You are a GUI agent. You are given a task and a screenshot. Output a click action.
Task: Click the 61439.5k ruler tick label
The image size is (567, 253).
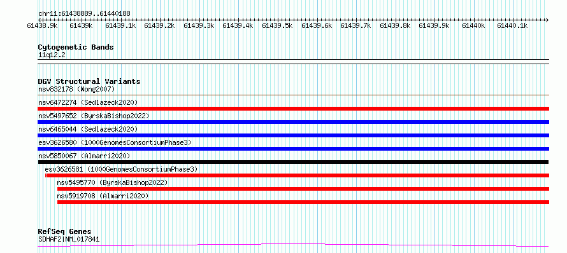pyautogui.click(x=277, y=25)
